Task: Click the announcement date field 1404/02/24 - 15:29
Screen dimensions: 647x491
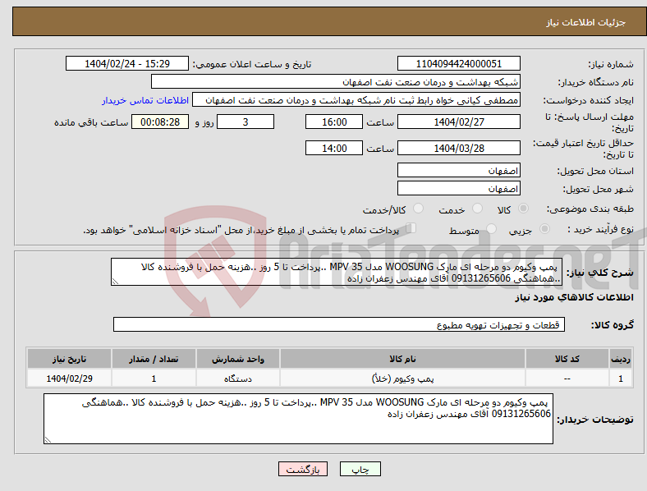Action: click(x=127, y=63)
